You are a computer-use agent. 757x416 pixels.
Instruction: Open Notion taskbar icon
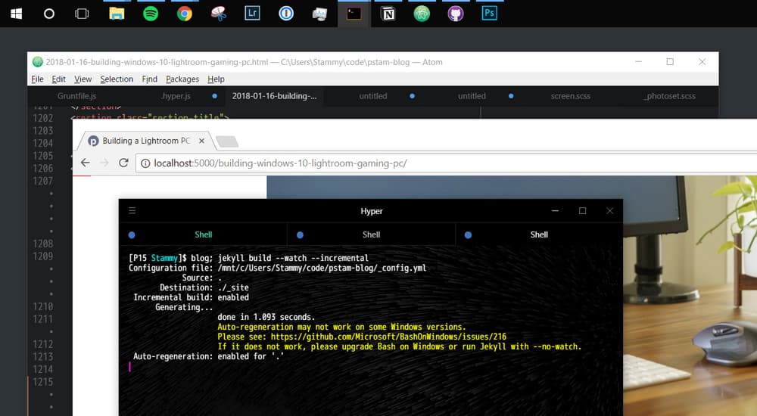pos(388,14)
